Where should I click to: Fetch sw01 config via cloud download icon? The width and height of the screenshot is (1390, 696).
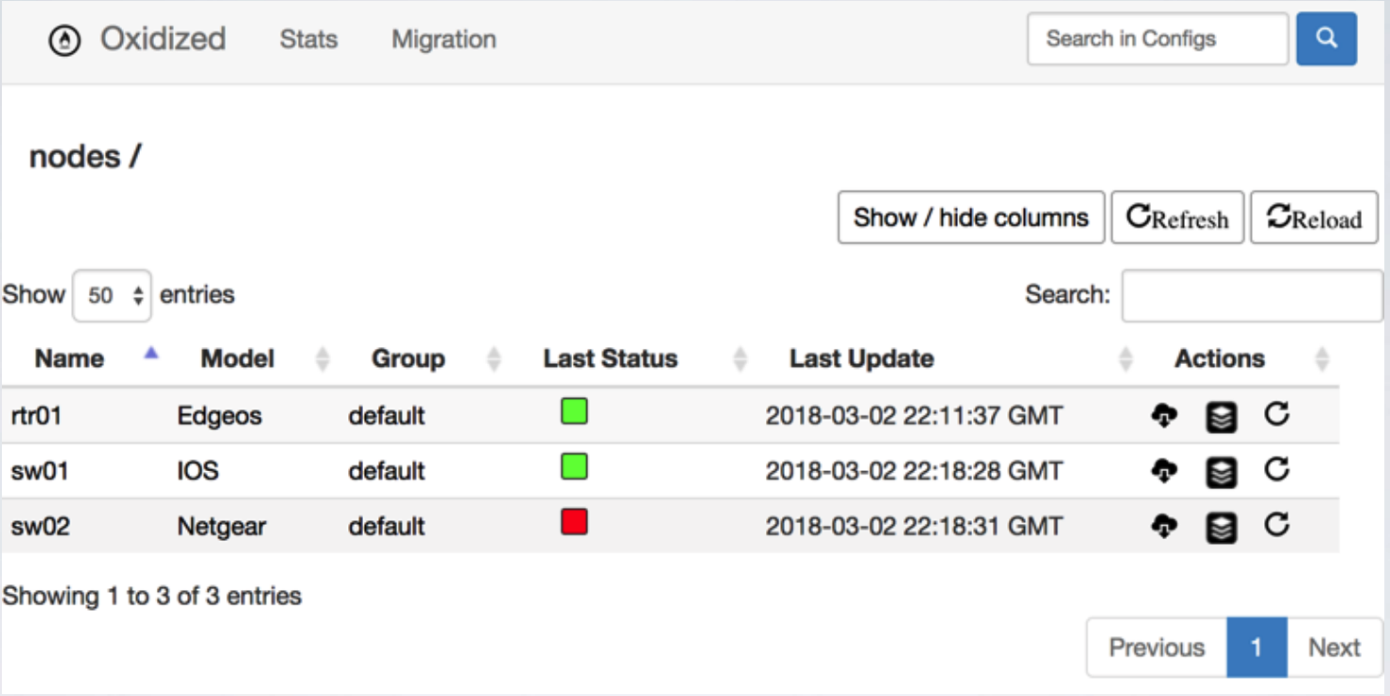pos(1164,471)
